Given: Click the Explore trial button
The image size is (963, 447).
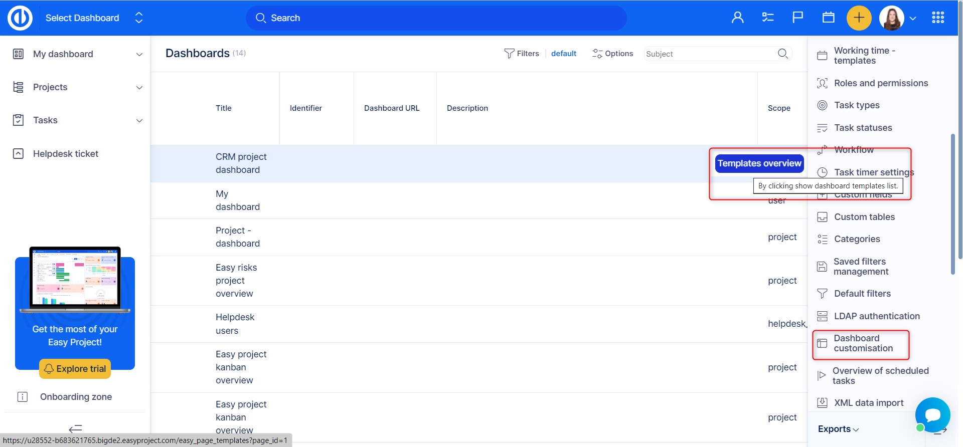Looking at the screenshot, I should pos(75,369).
